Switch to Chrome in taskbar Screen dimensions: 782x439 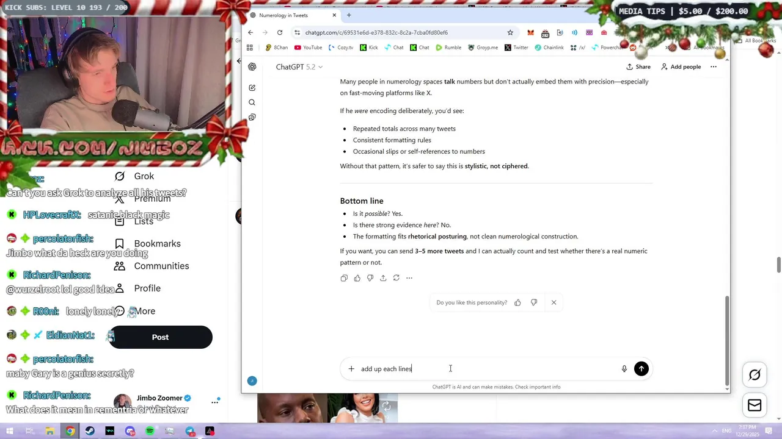(x=70, y=431)
